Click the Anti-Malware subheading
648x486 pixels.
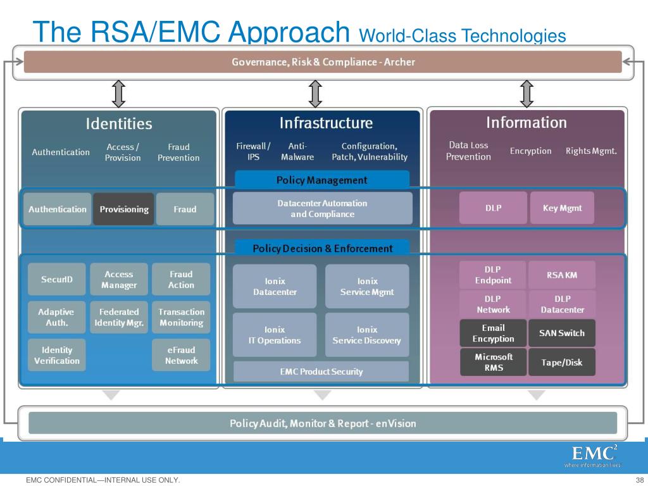coord(297,151)
